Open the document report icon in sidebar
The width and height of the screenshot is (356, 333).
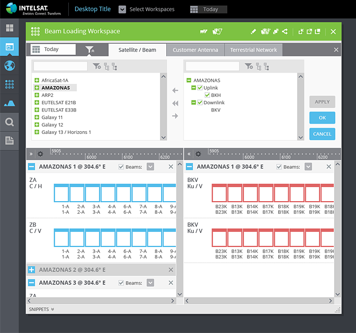pyautogui.click(x=9, y=141)
